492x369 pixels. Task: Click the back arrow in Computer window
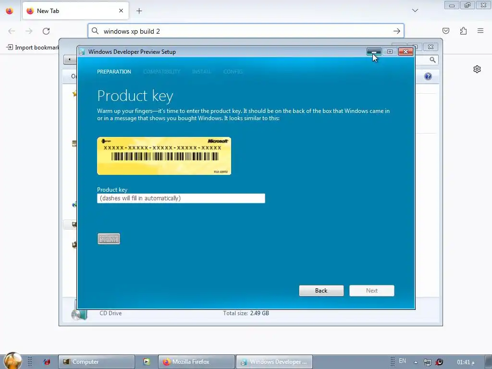tap(69, 59)
